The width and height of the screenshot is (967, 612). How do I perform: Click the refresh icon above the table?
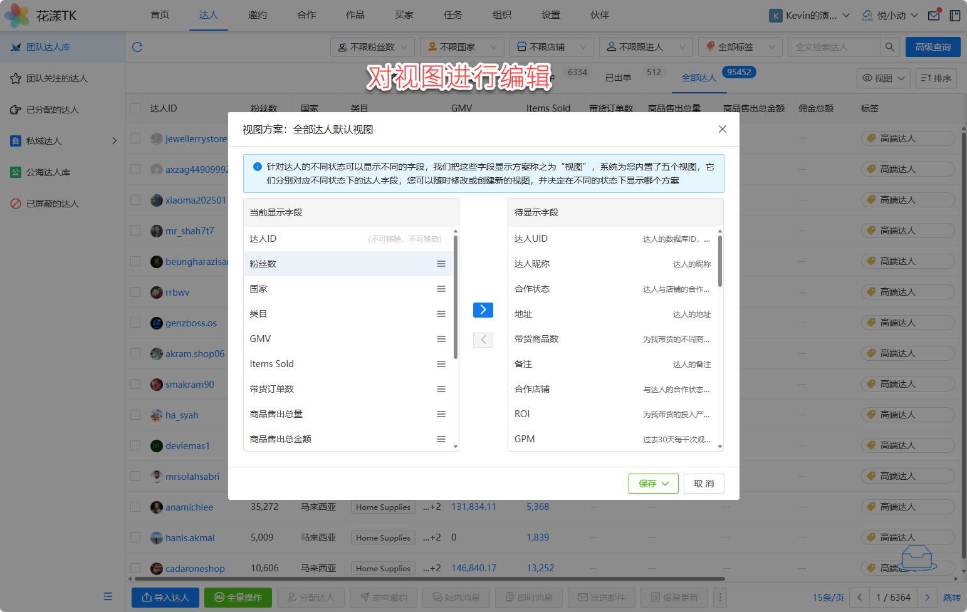(x=137, y=47)
